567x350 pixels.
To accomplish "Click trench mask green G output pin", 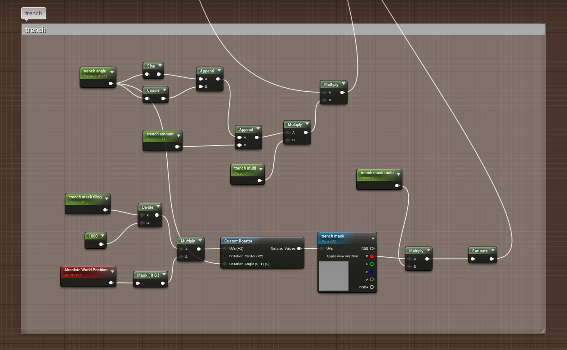I will (x=372, y=264).
